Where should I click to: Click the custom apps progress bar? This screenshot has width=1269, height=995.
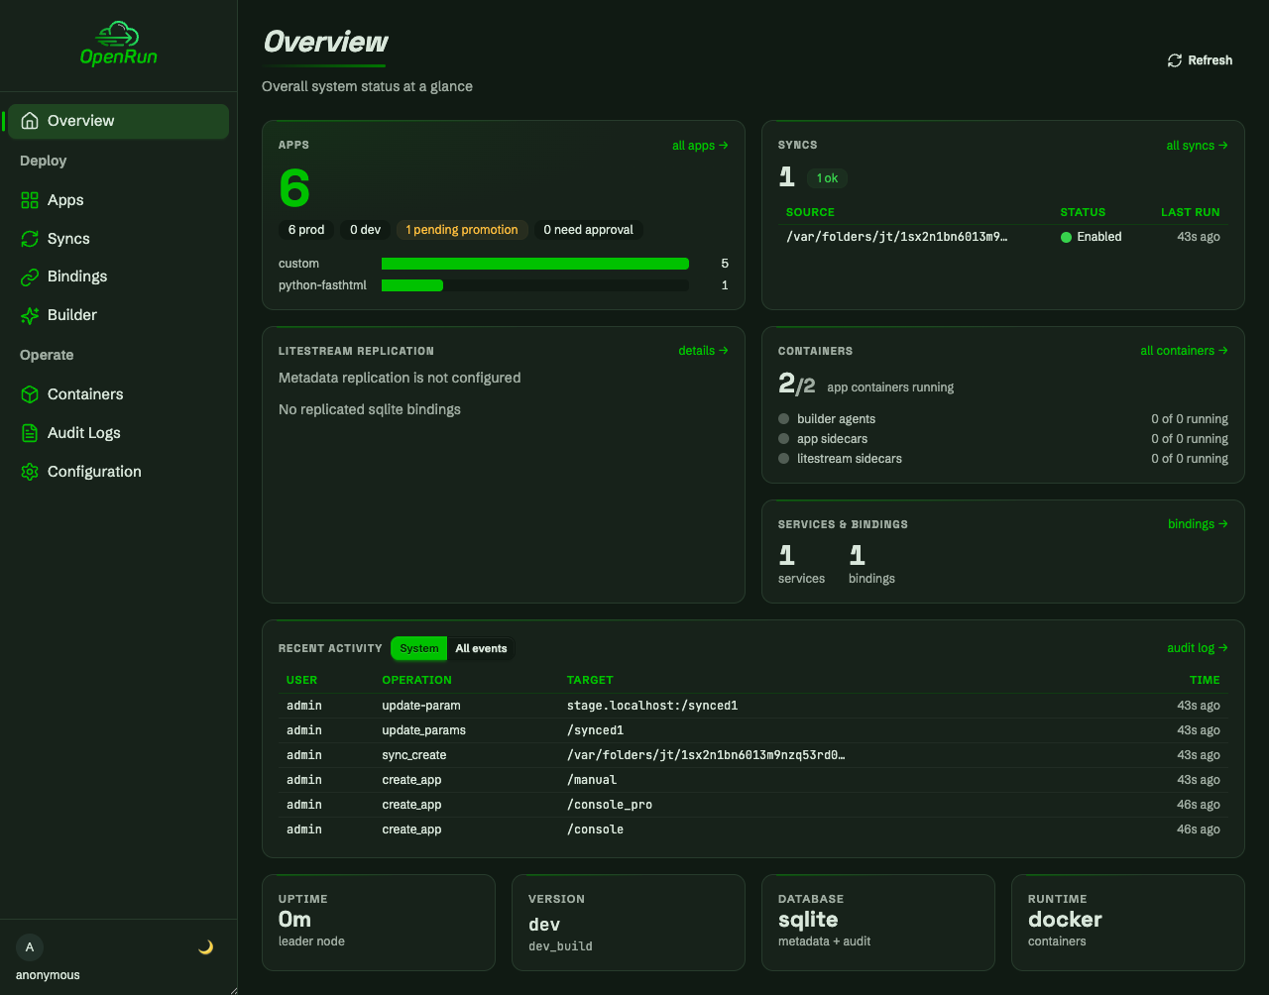tap(535, 264)
